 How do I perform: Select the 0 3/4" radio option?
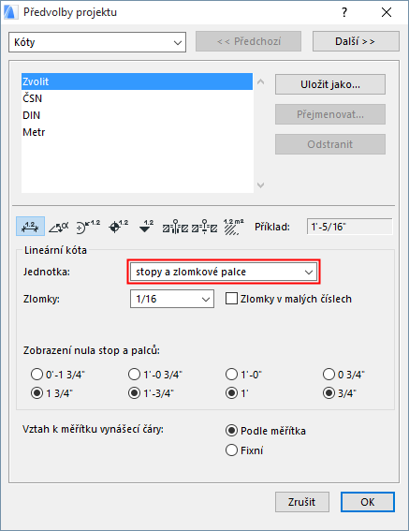(x=329, y=375)
